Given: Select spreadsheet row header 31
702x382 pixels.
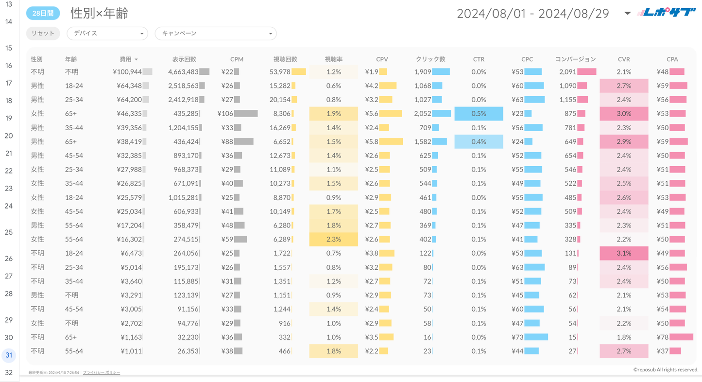Looking at the screenshot, I should click(x=9, y=355).
